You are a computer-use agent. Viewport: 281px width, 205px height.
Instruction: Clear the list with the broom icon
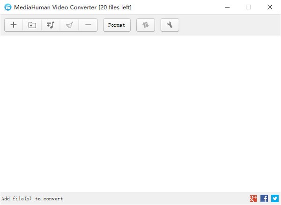coord(69,25)
